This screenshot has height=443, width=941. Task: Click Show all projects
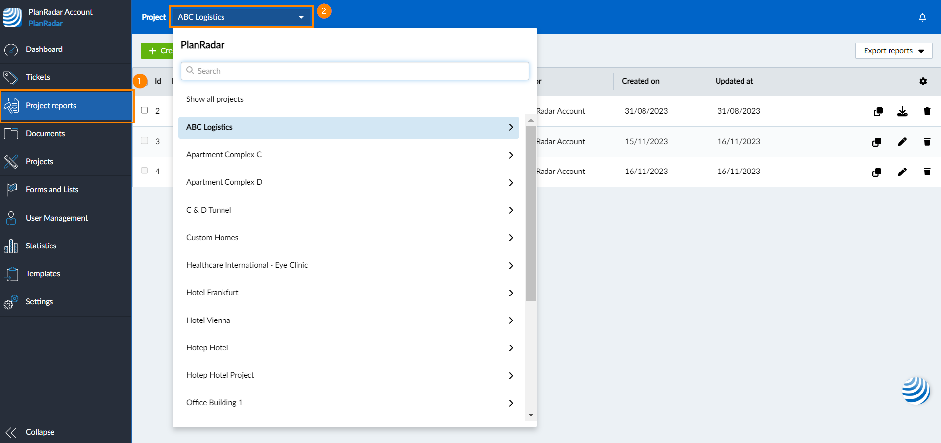(x=215, y=99)
